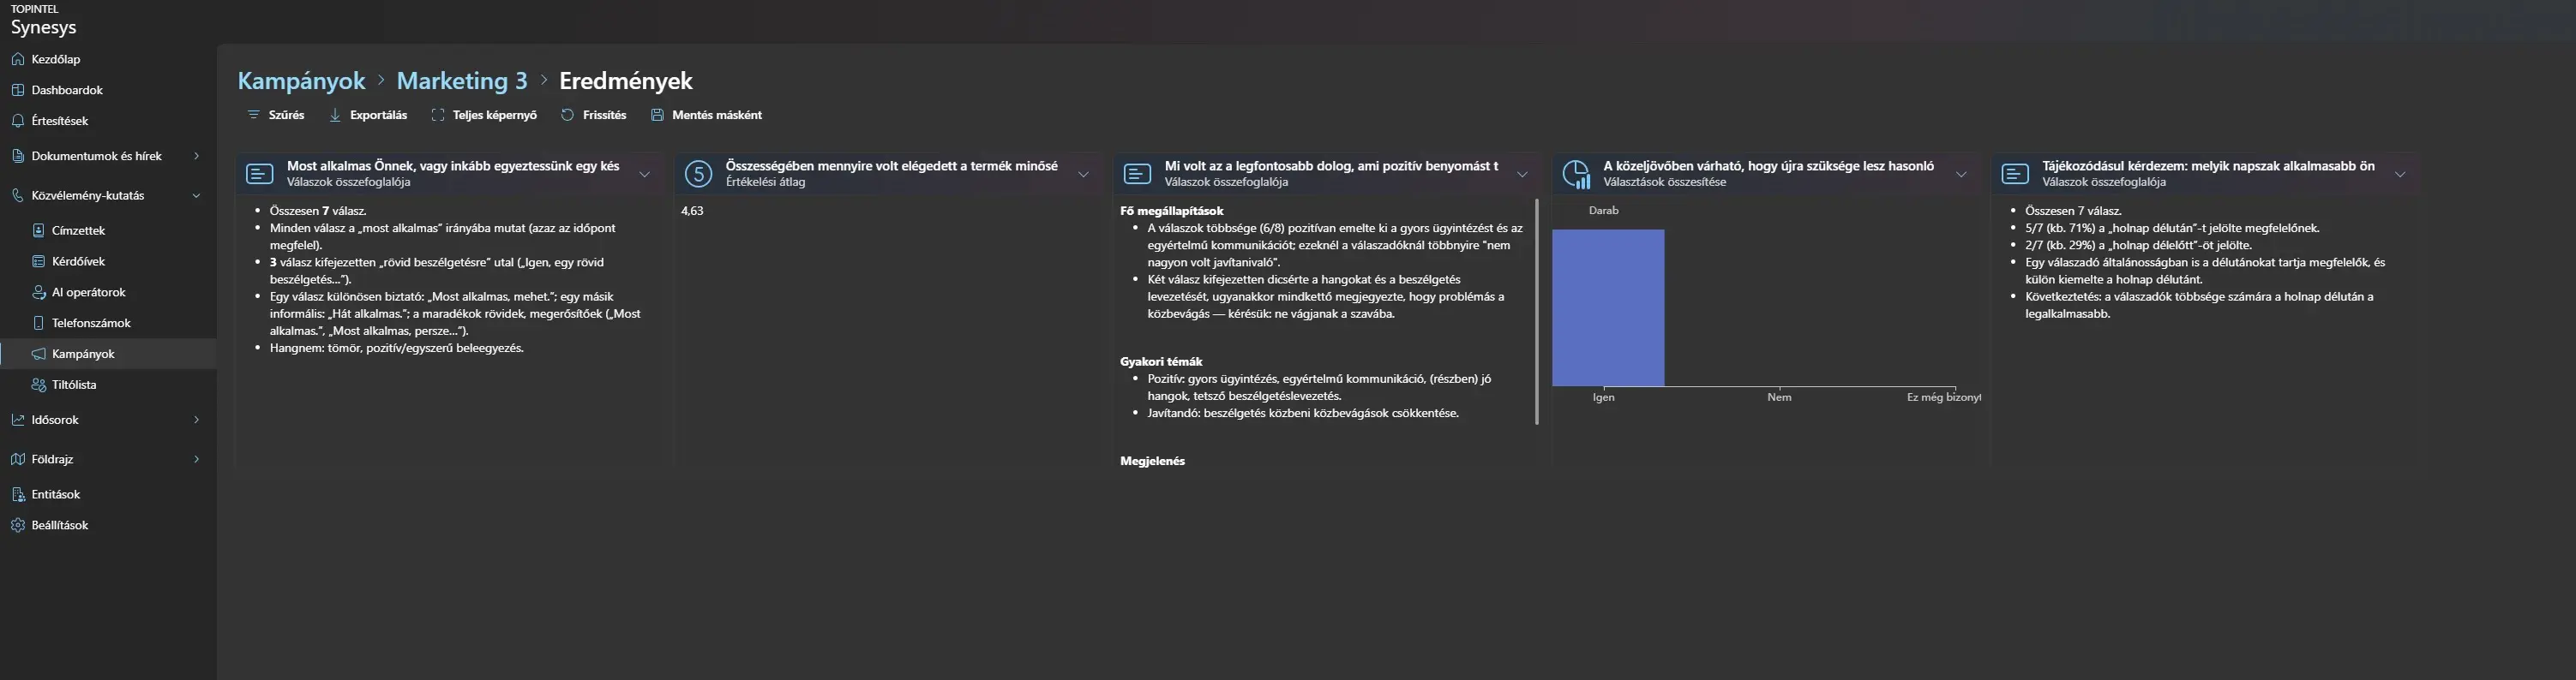This screenshot has height=680, width=2576.
Task: Open dropdown on Tájékozódásul kérdezem card
Action: 2400,174
